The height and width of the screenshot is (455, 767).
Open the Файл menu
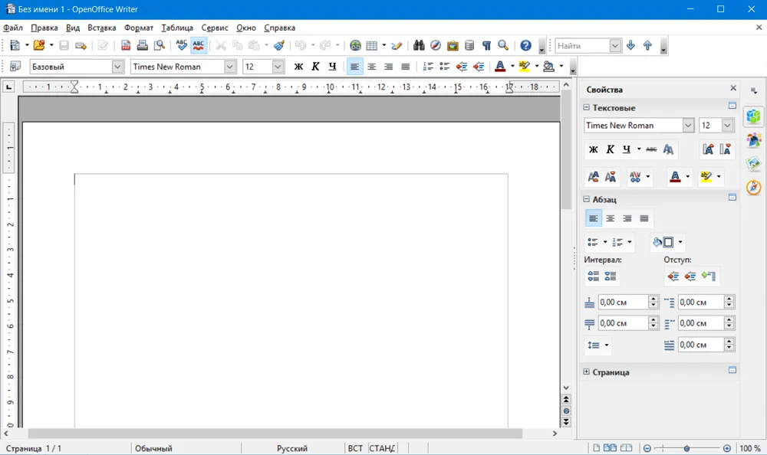(13, 28)
